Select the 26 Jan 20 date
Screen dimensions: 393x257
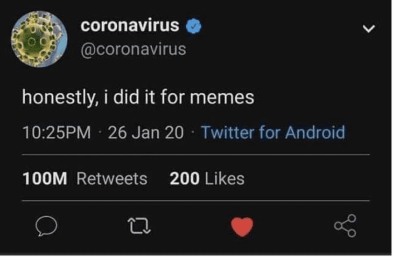146,132
